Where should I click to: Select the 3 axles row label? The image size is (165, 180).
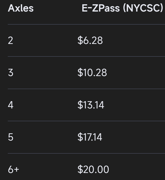[x=11, y=73]
